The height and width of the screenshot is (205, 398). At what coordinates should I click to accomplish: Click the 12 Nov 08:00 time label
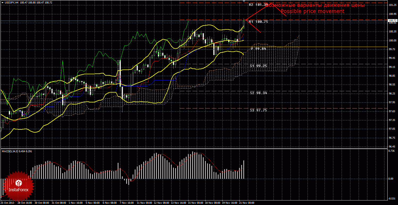point(161,203)
